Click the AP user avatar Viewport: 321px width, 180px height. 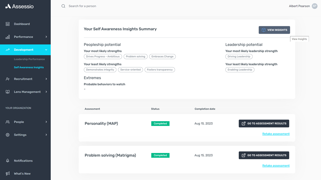[x=314, y=6]
